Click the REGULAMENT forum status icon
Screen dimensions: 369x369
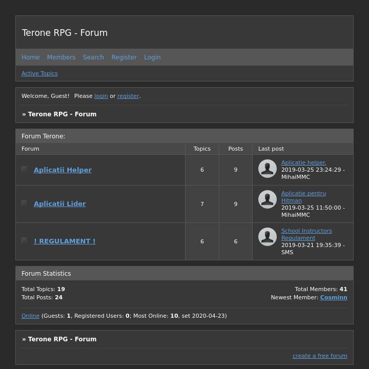(x=24, y=240)
